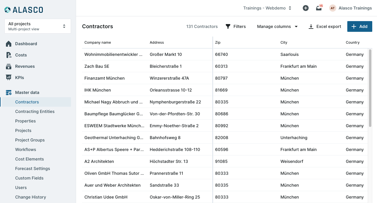Click the City column header
The width and height of the screenshot is (377, 203).
point(284,43)
